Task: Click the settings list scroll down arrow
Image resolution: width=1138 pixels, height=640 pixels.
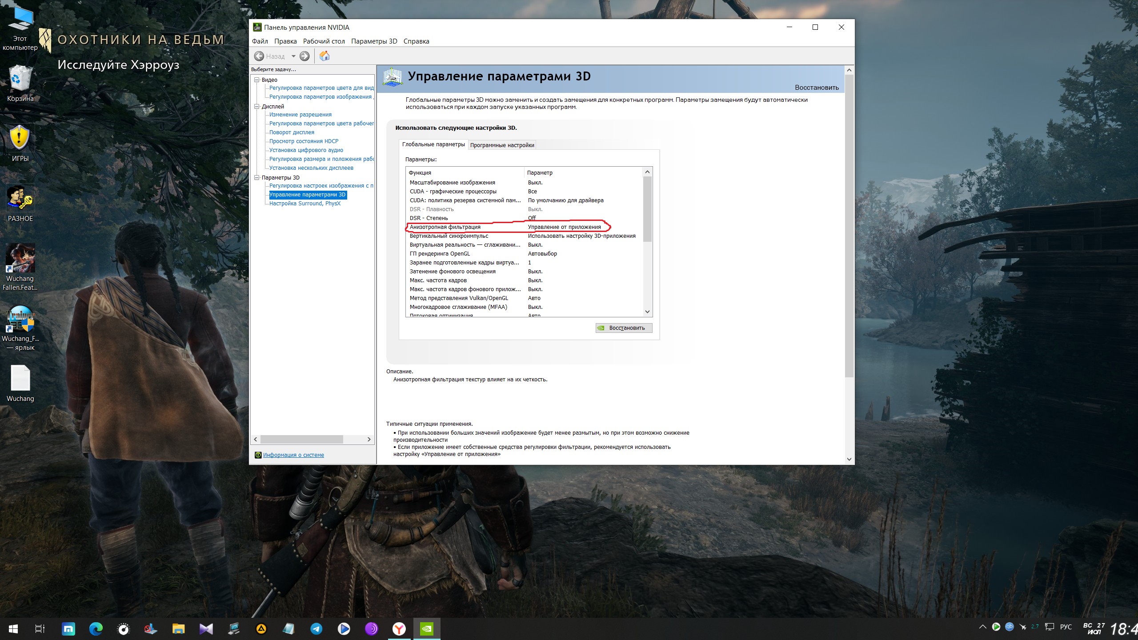Action: [647, 312]
